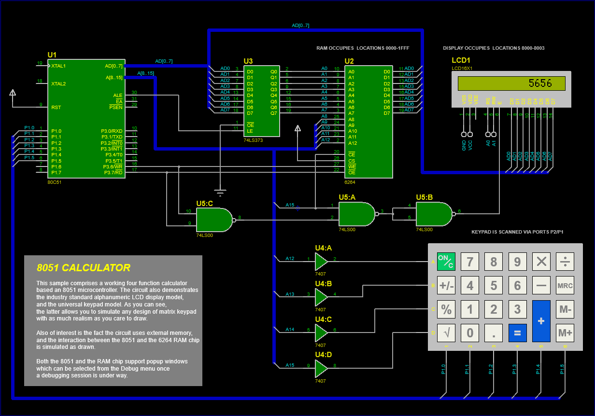The width and height of the screenshot is (595, 416).
Task: Select the U4:A 7407 buffer symbol
Action: 321,262
